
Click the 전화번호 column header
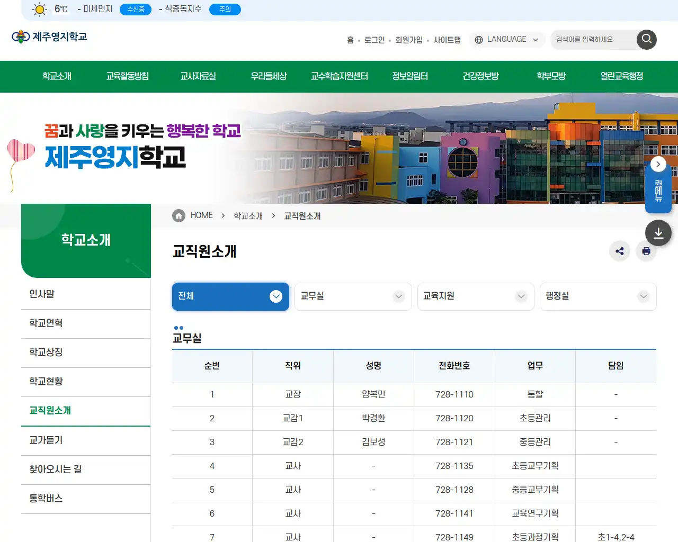(454, 366)
